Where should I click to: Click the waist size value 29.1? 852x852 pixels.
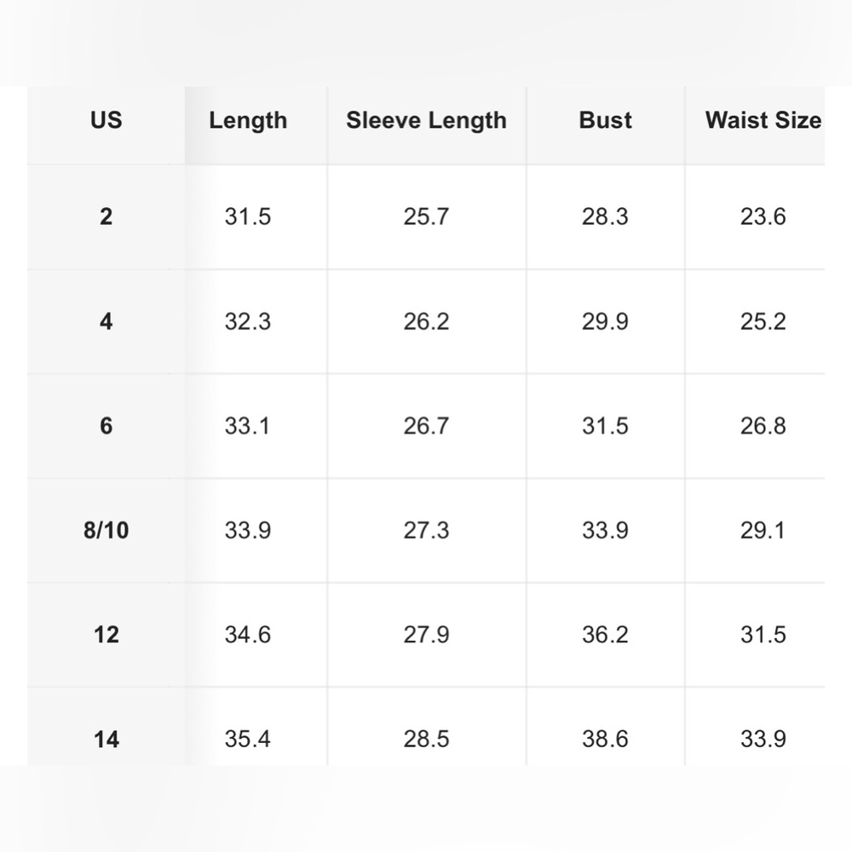[x=763, y=530]
